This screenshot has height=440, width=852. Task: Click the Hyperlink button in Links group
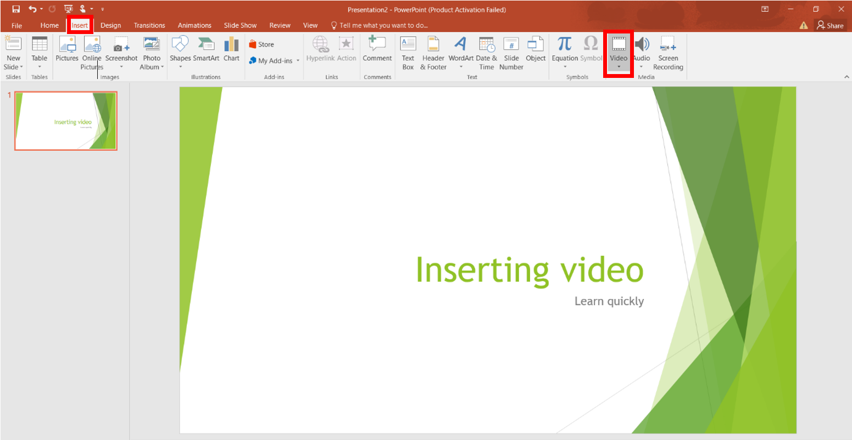(x=320, y=49)
